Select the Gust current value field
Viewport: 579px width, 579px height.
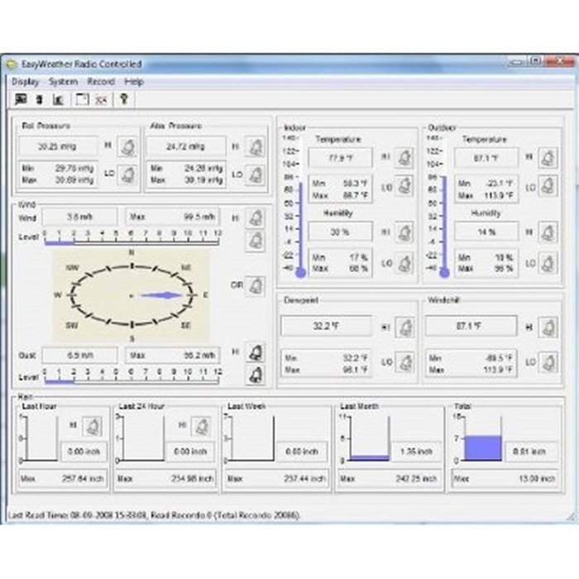(79, 355)
